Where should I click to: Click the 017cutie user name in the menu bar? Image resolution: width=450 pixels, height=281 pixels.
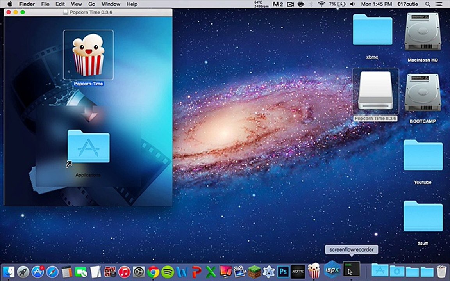click(x=408, y=4)
